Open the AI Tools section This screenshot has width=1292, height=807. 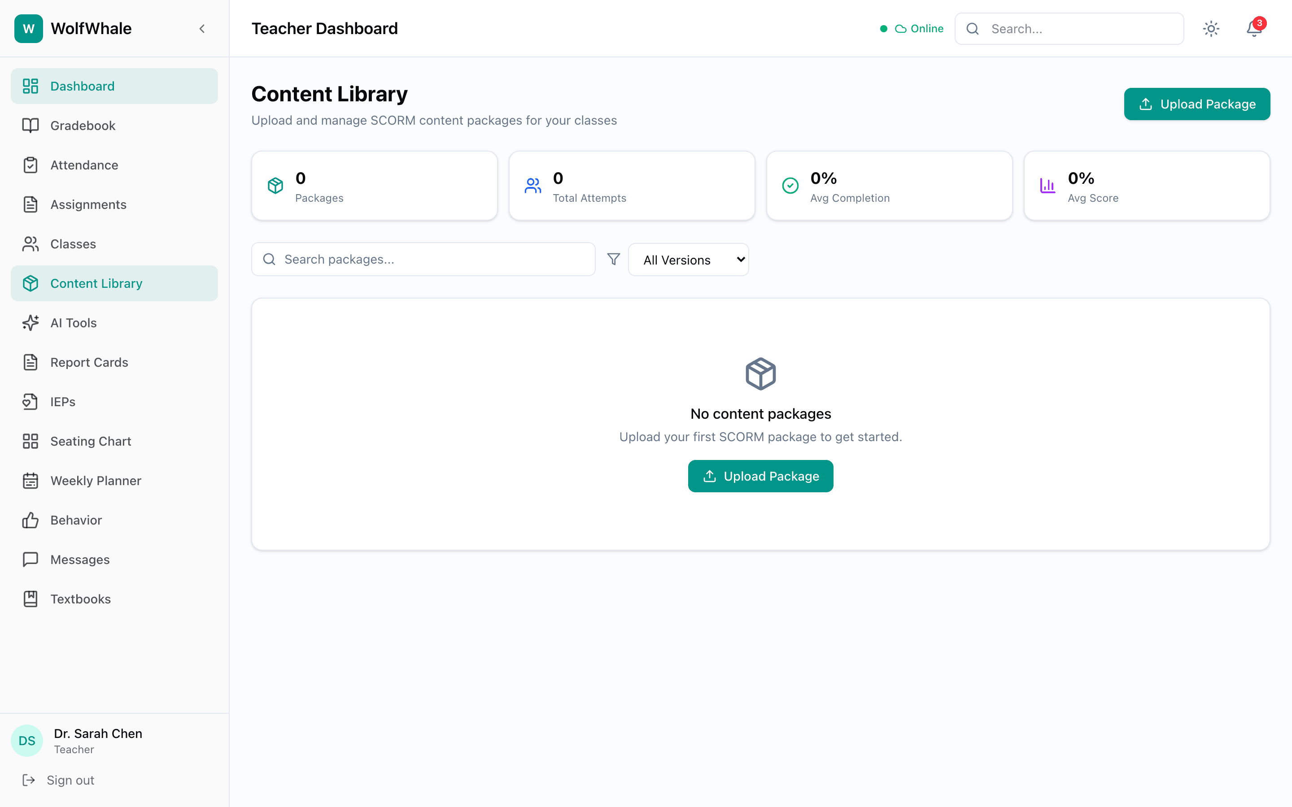tap(73, 323)
